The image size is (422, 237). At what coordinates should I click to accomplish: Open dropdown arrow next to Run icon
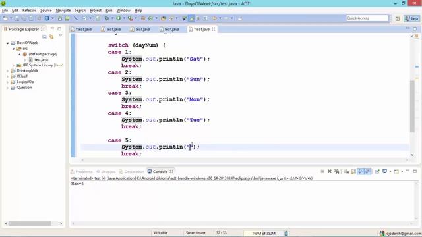pyautogui.click(x=124, y=18)
